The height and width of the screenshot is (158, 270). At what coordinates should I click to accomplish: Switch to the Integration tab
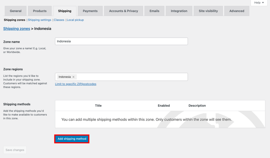pos(179,11)
